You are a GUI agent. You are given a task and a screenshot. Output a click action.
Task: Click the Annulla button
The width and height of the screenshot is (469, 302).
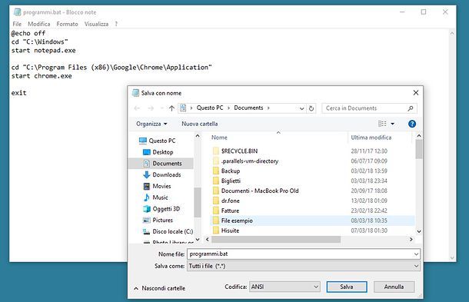pyautogui.click(x=394, y=287)
